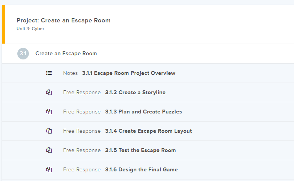This screenshot has height=181, width=294.
Task: Collapse the Create an Escape Room section
Action: (66, 53)
